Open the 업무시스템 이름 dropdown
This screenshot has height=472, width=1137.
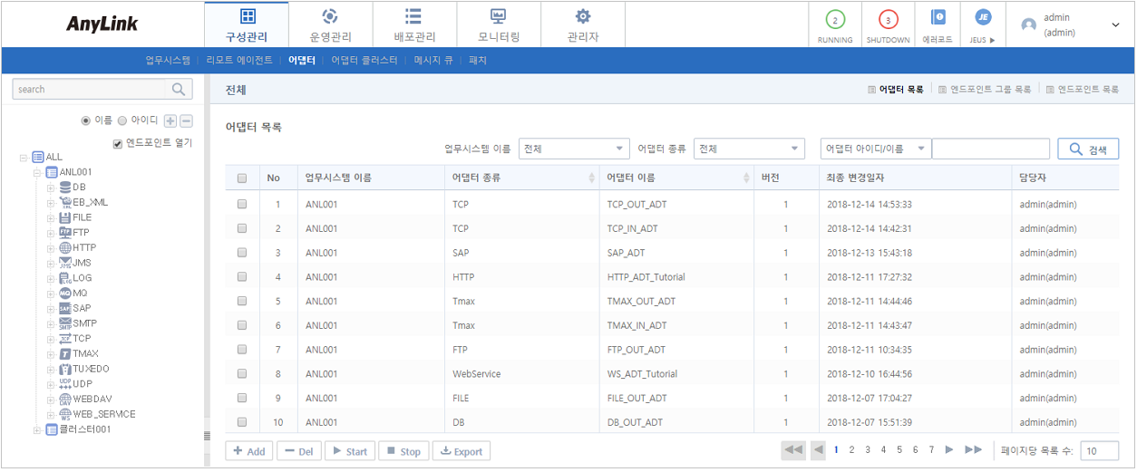575,149
